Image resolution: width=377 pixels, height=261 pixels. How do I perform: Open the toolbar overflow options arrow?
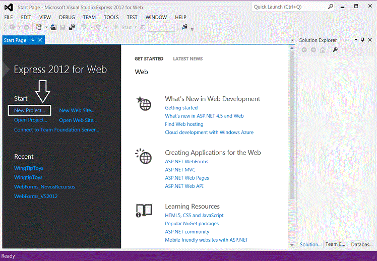[192, 29]
